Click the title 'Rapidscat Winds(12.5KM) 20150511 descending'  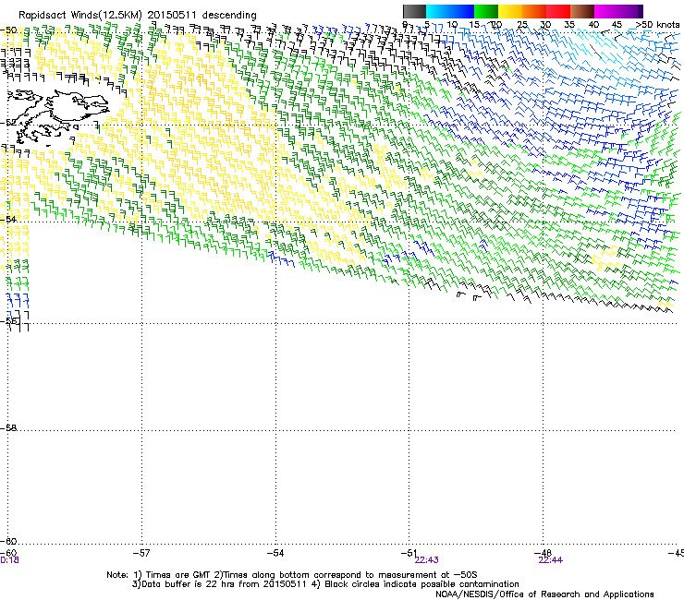138,16
